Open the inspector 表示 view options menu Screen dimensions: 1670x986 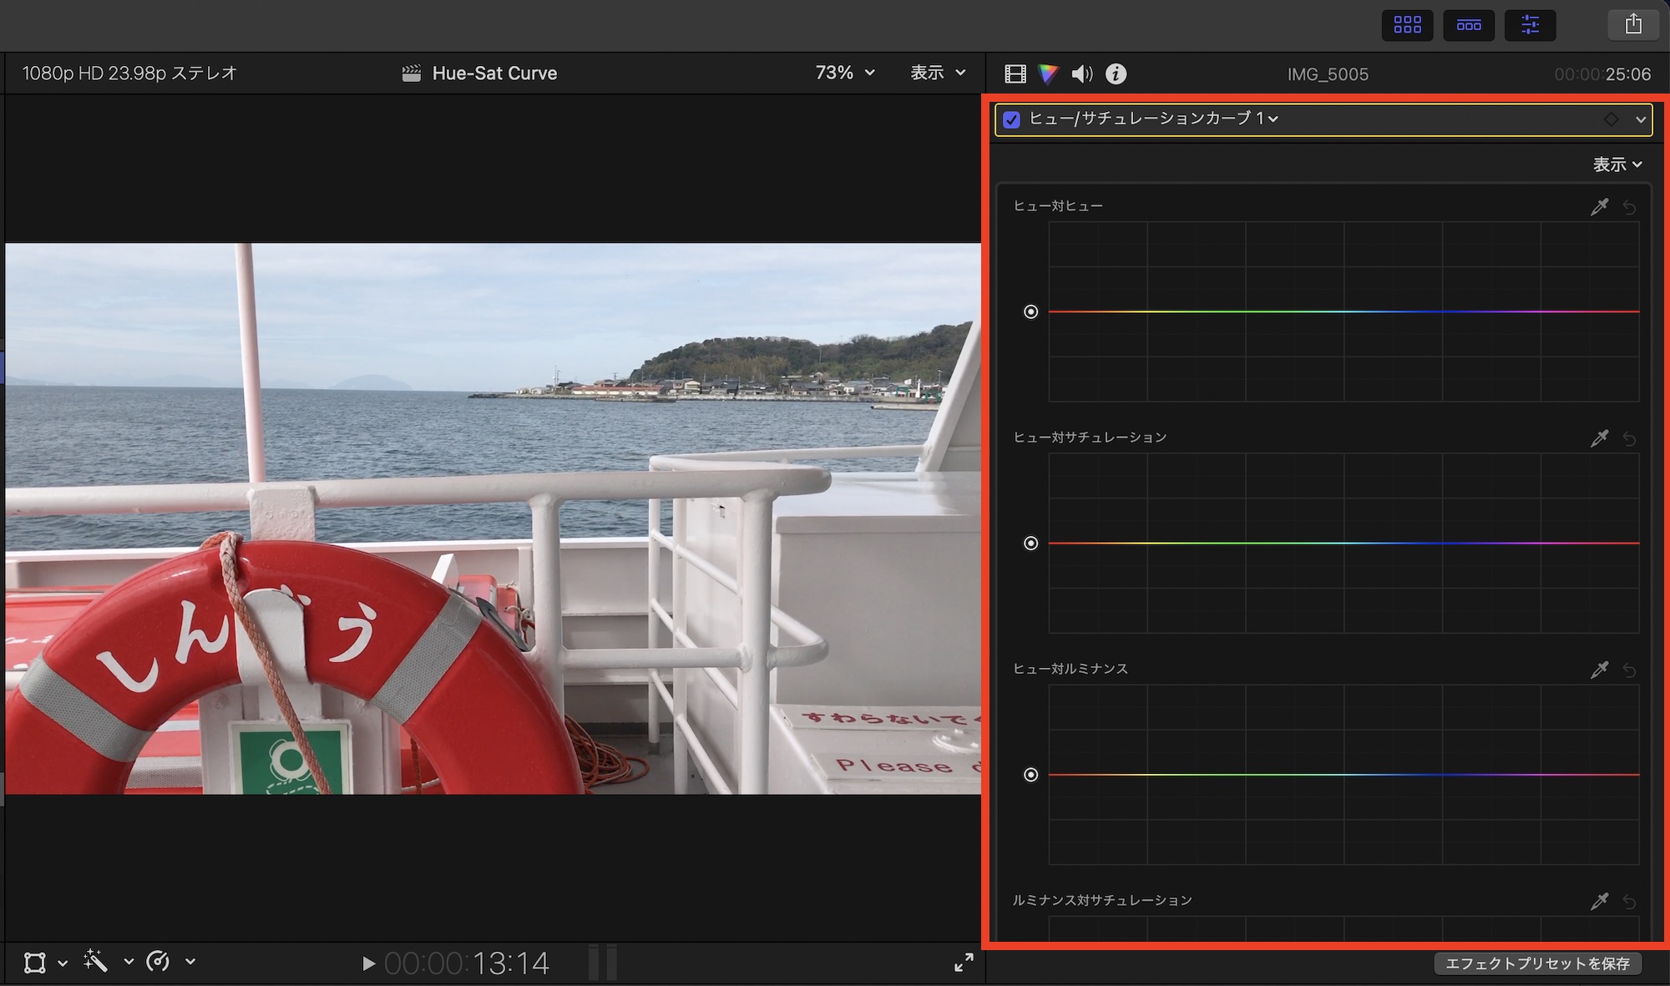1617,164
